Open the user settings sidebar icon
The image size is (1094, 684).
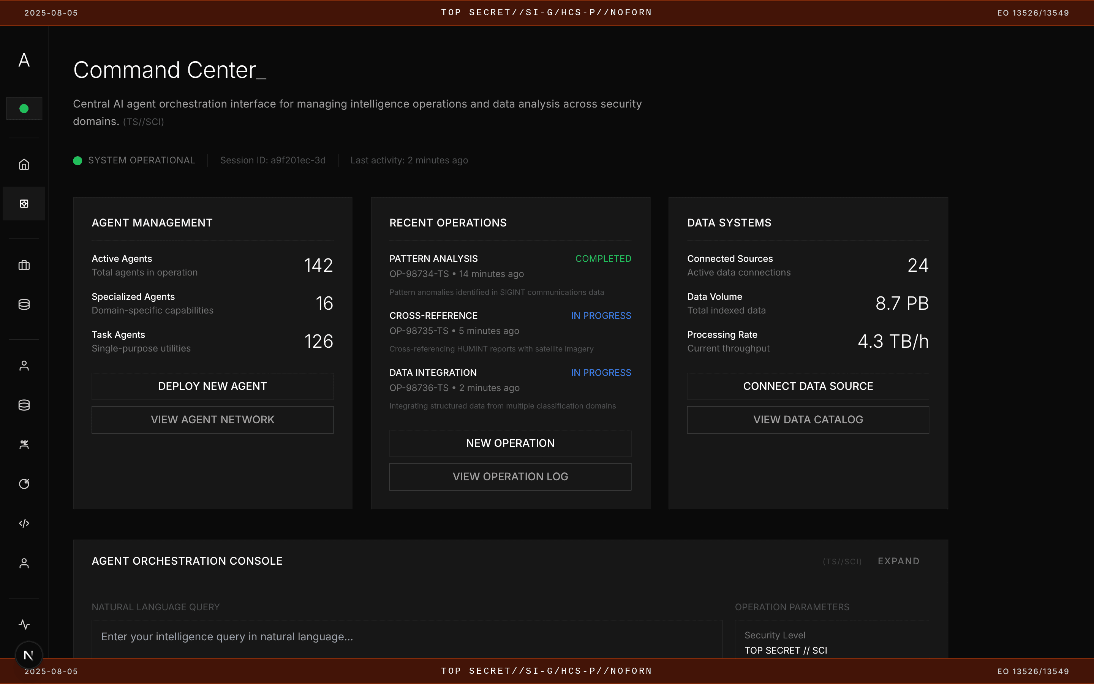click(x=24, y=563)
